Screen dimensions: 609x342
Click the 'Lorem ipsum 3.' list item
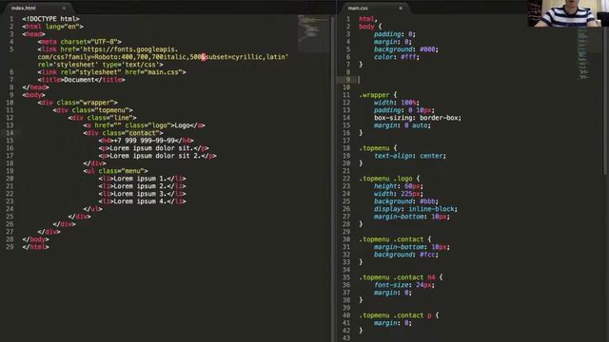pyautogui.click(x=142, y=194)
